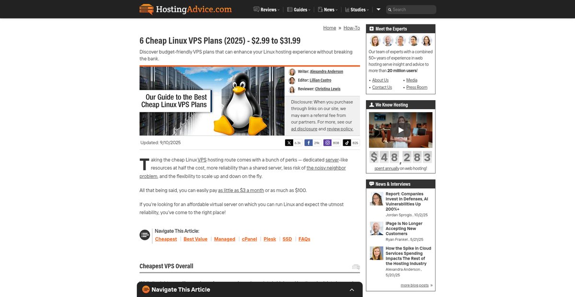Jump to the Plesk section
Viewport: 575px width, 297px height.
click(x=270, y=239)
